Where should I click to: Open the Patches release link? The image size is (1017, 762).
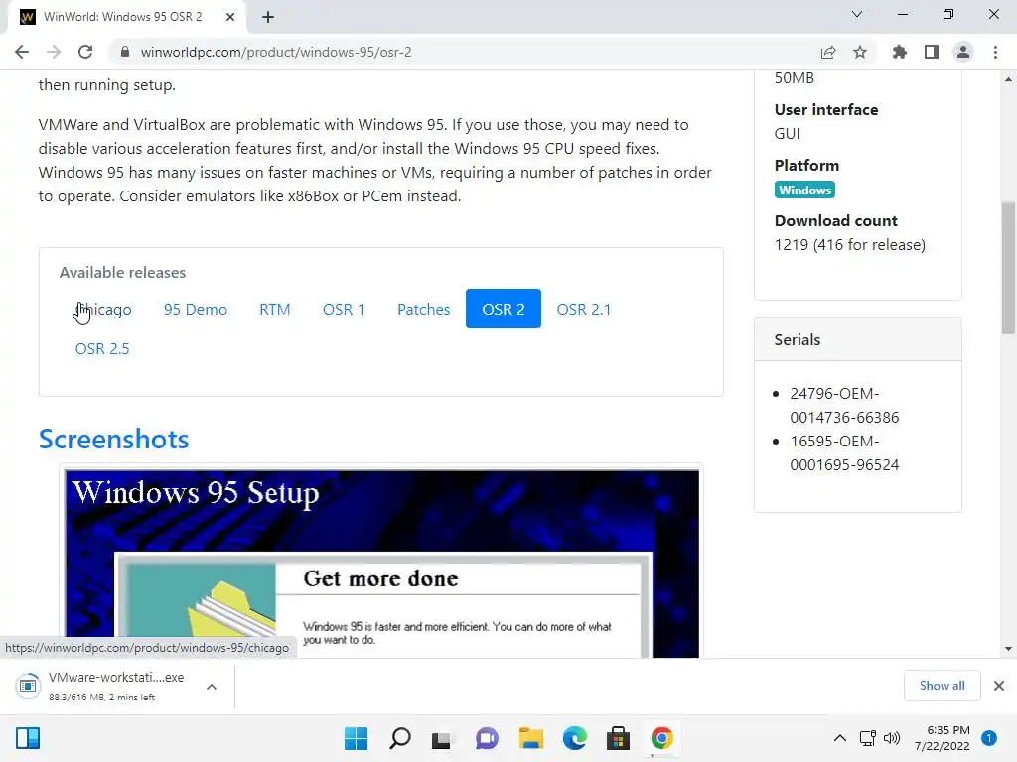[423, 310]
